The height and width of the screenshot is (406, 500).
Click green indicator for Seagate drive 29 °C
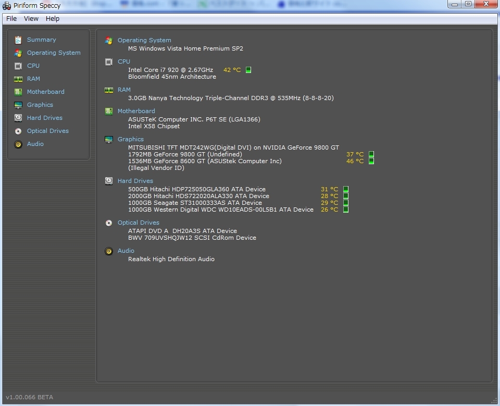346,203
